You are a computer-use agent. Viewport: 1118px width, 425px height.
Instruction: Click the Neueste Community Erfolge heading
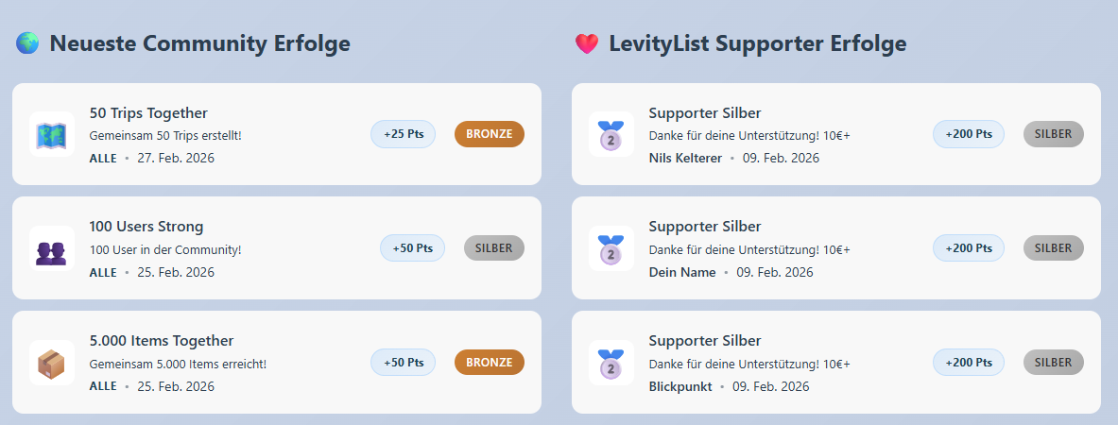coord(199,43)
